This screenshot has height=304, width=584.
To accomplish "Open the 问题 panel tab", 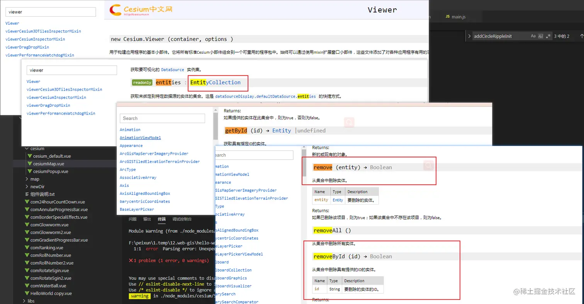I will [132, 219].
